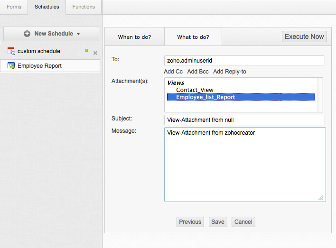Click the Subject input field
The image size is (336, 248).
(244, 120)
